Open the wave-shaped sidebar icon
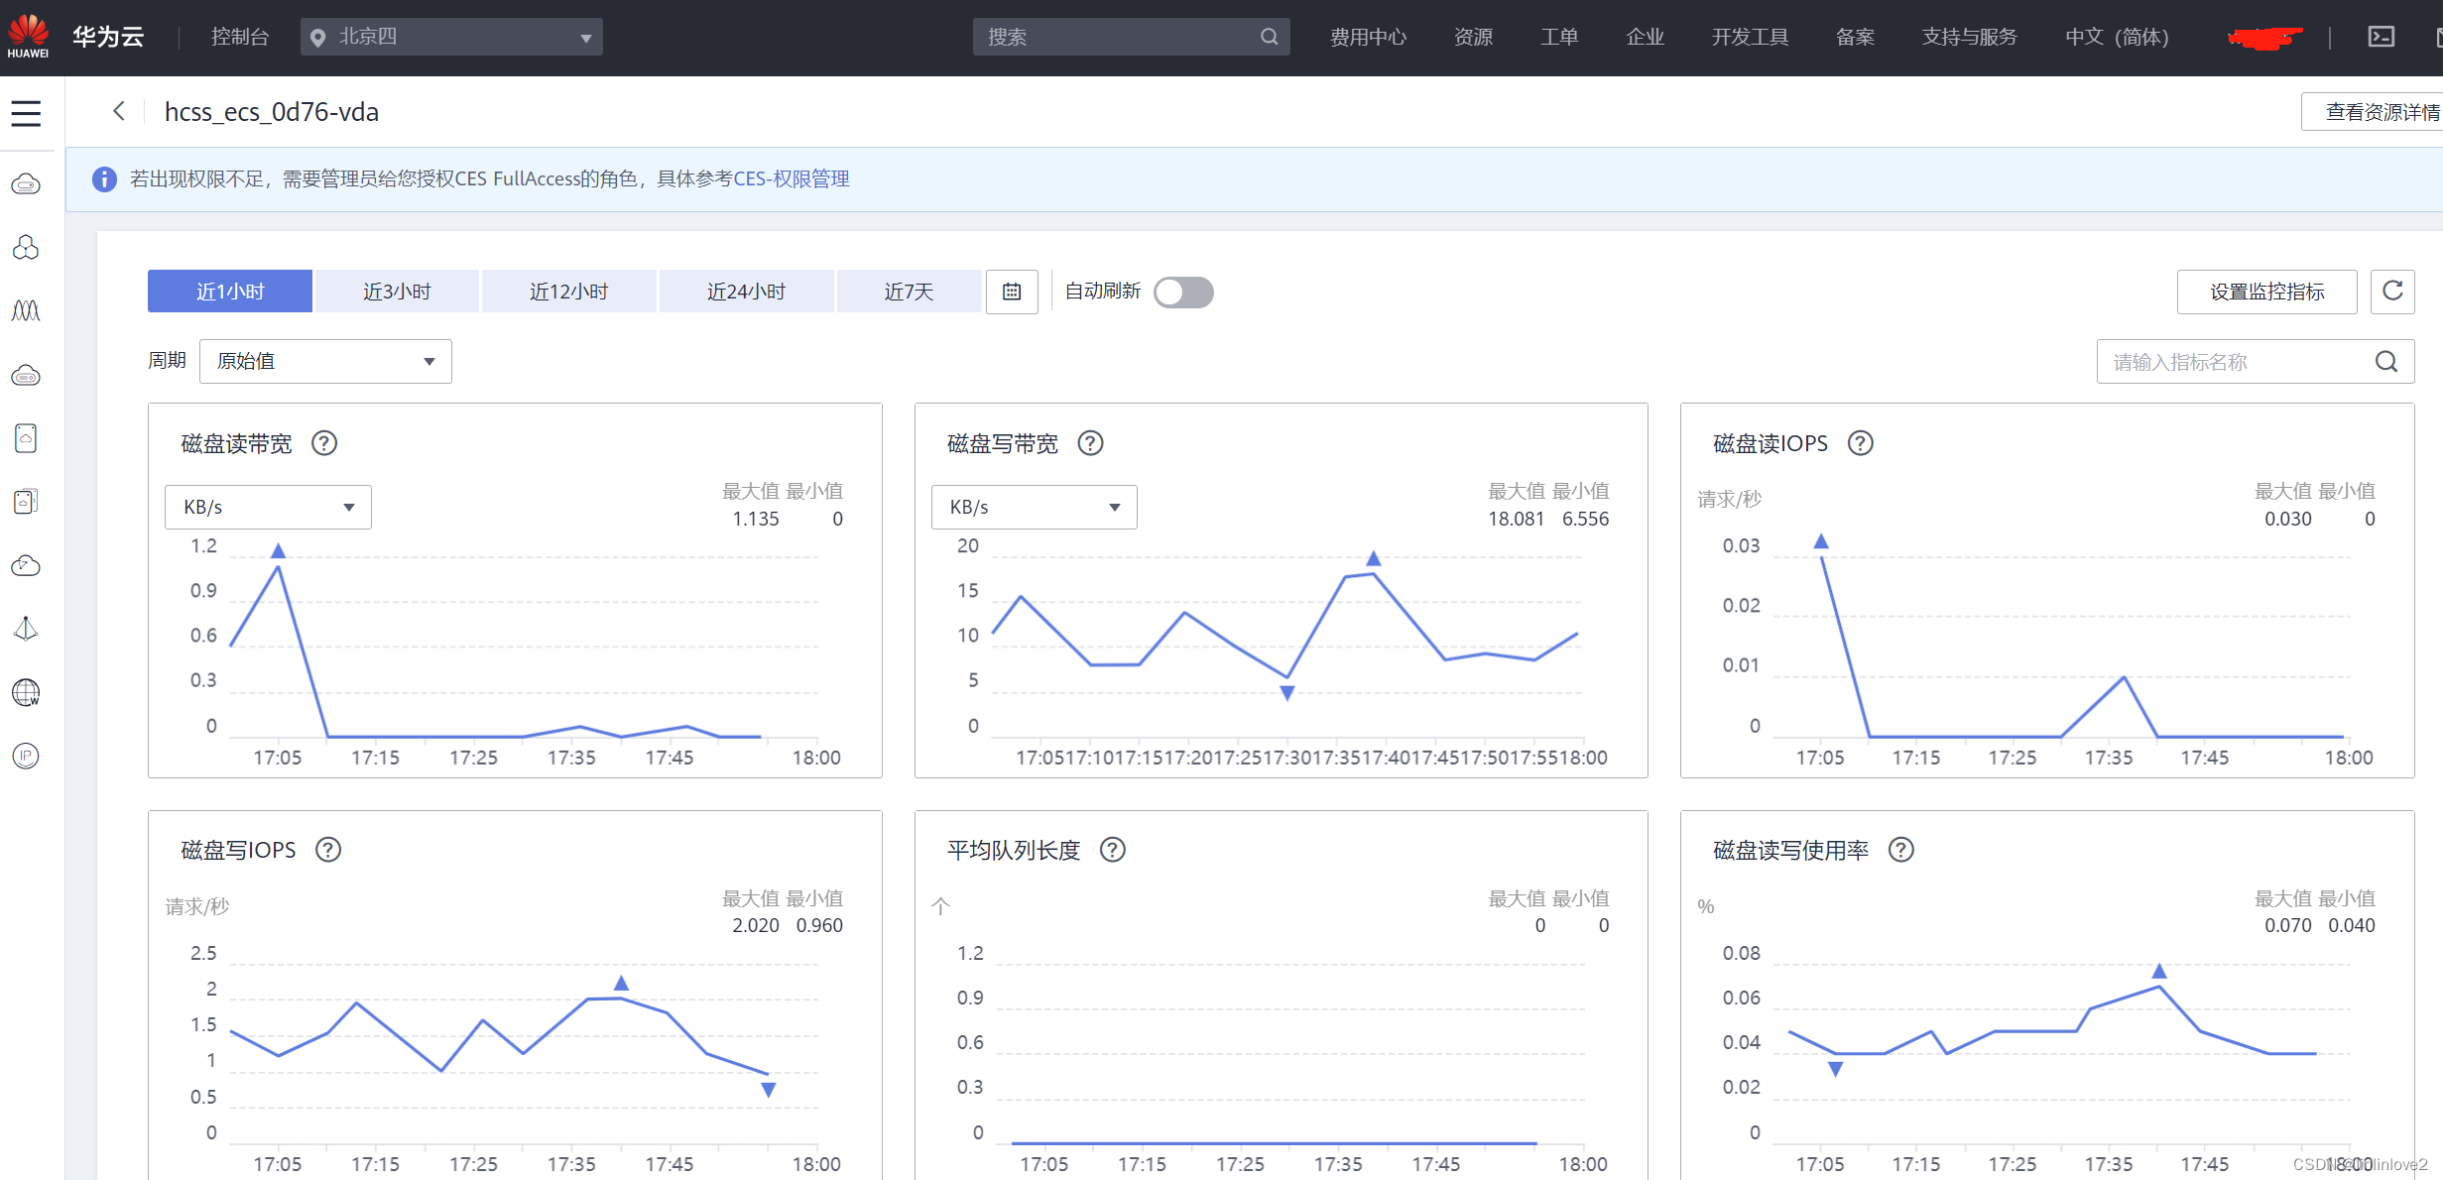The image size is (2443, 1180). (x=26, y=311)
